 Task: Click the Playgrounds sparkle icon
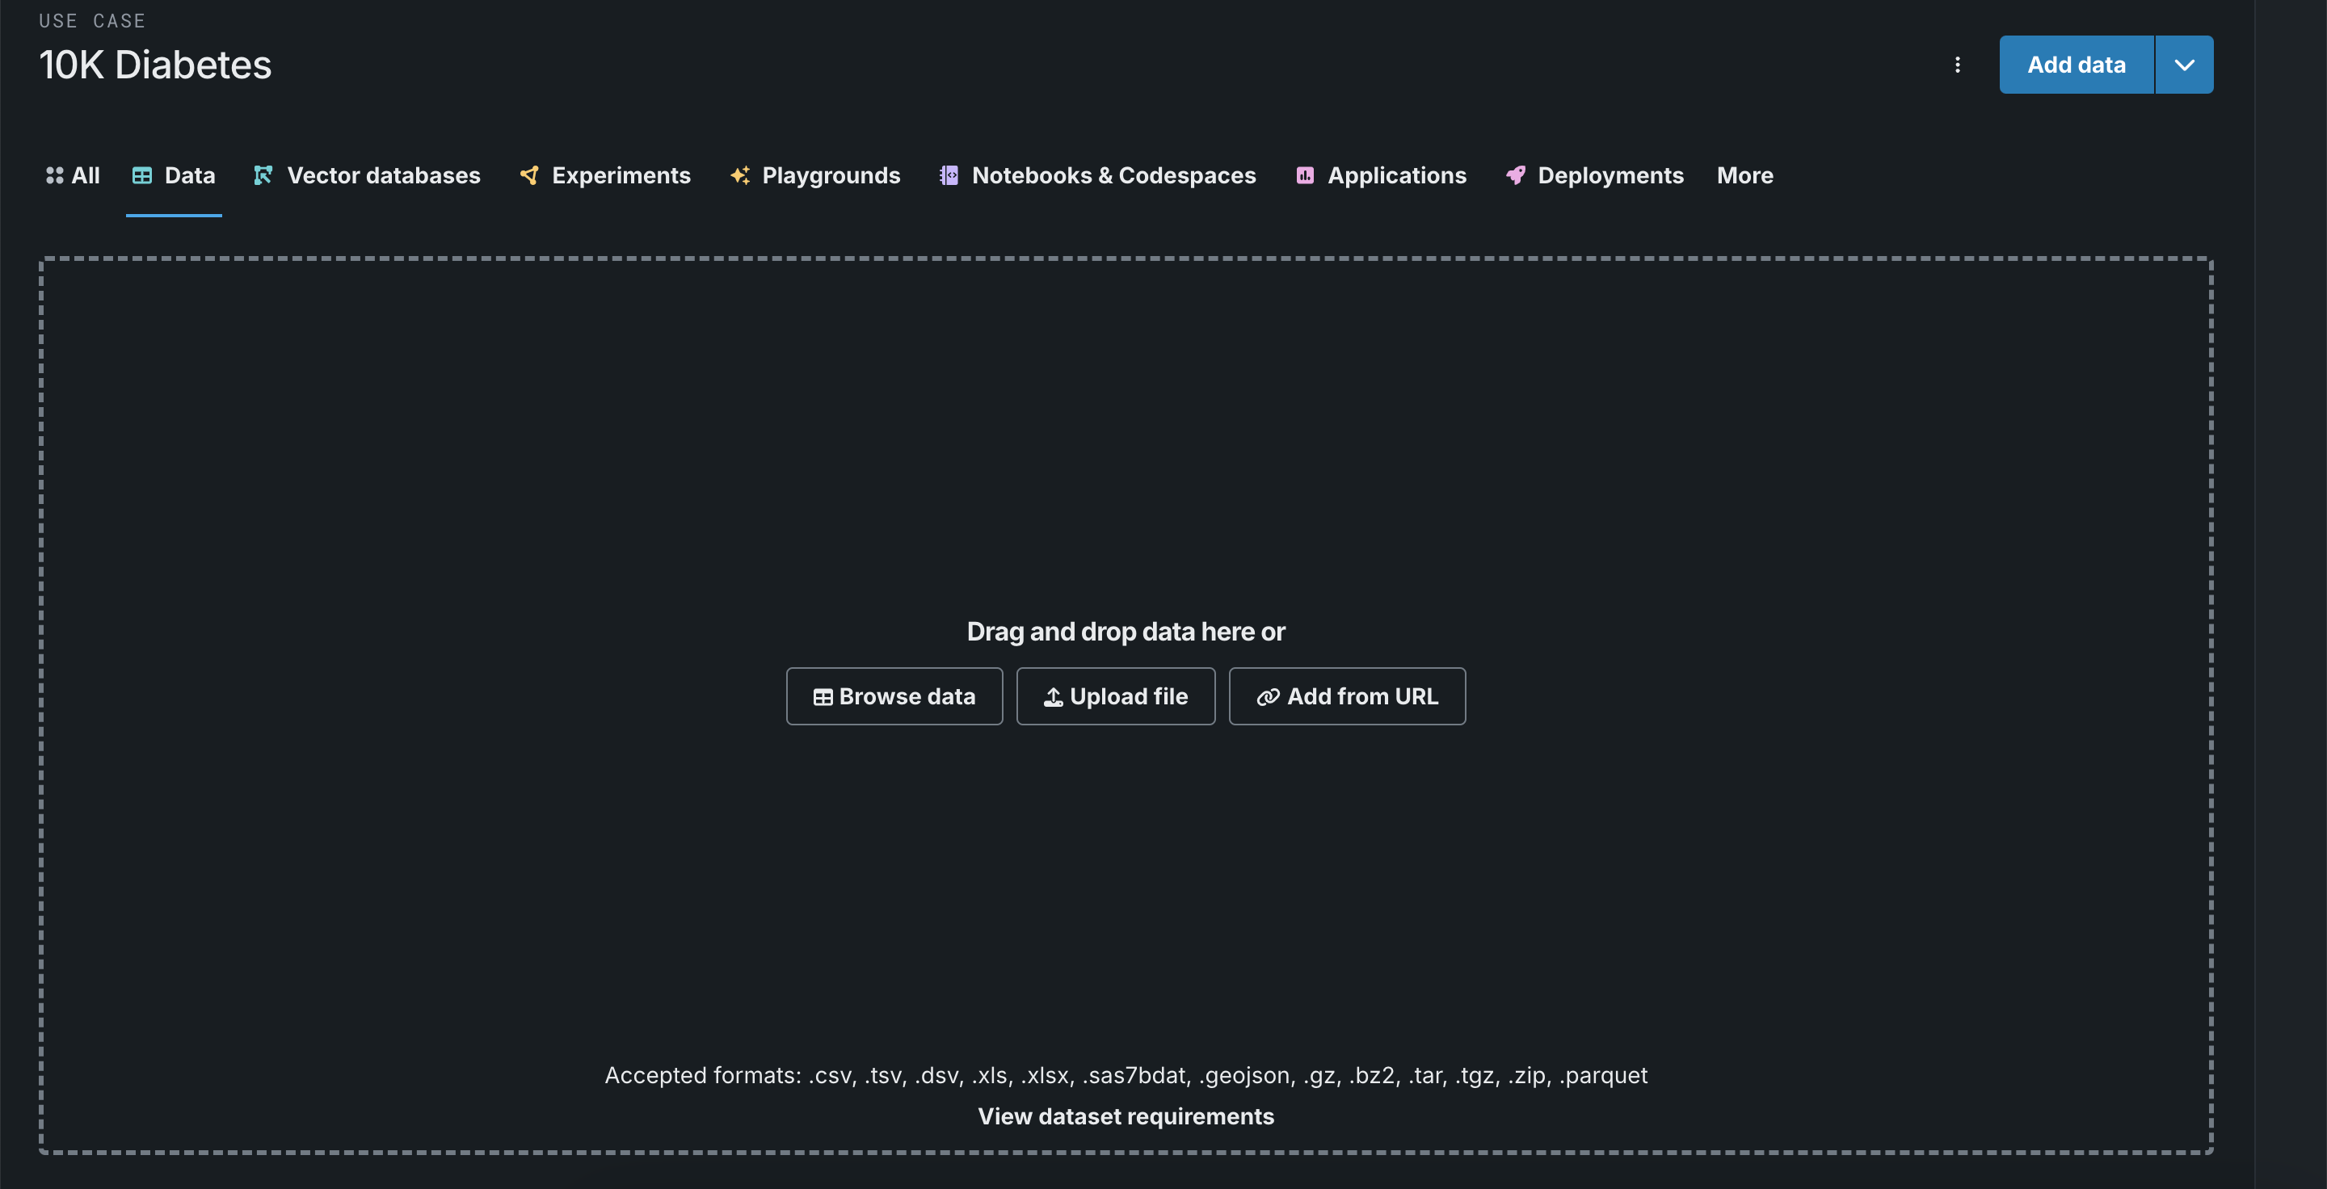[x=740, y=175]
